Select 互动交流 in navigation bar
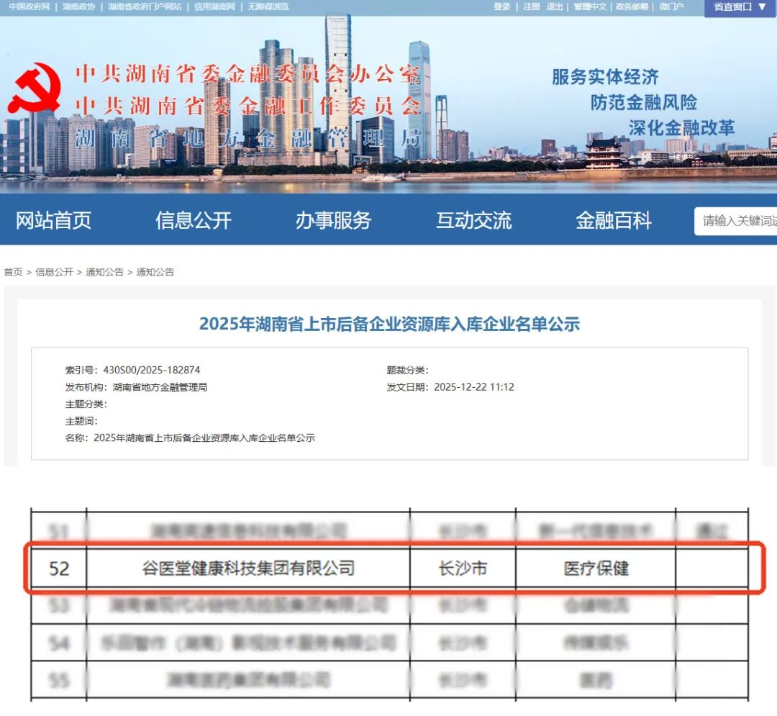The width and height of the screenshot is (777, 716). point(473,220)
